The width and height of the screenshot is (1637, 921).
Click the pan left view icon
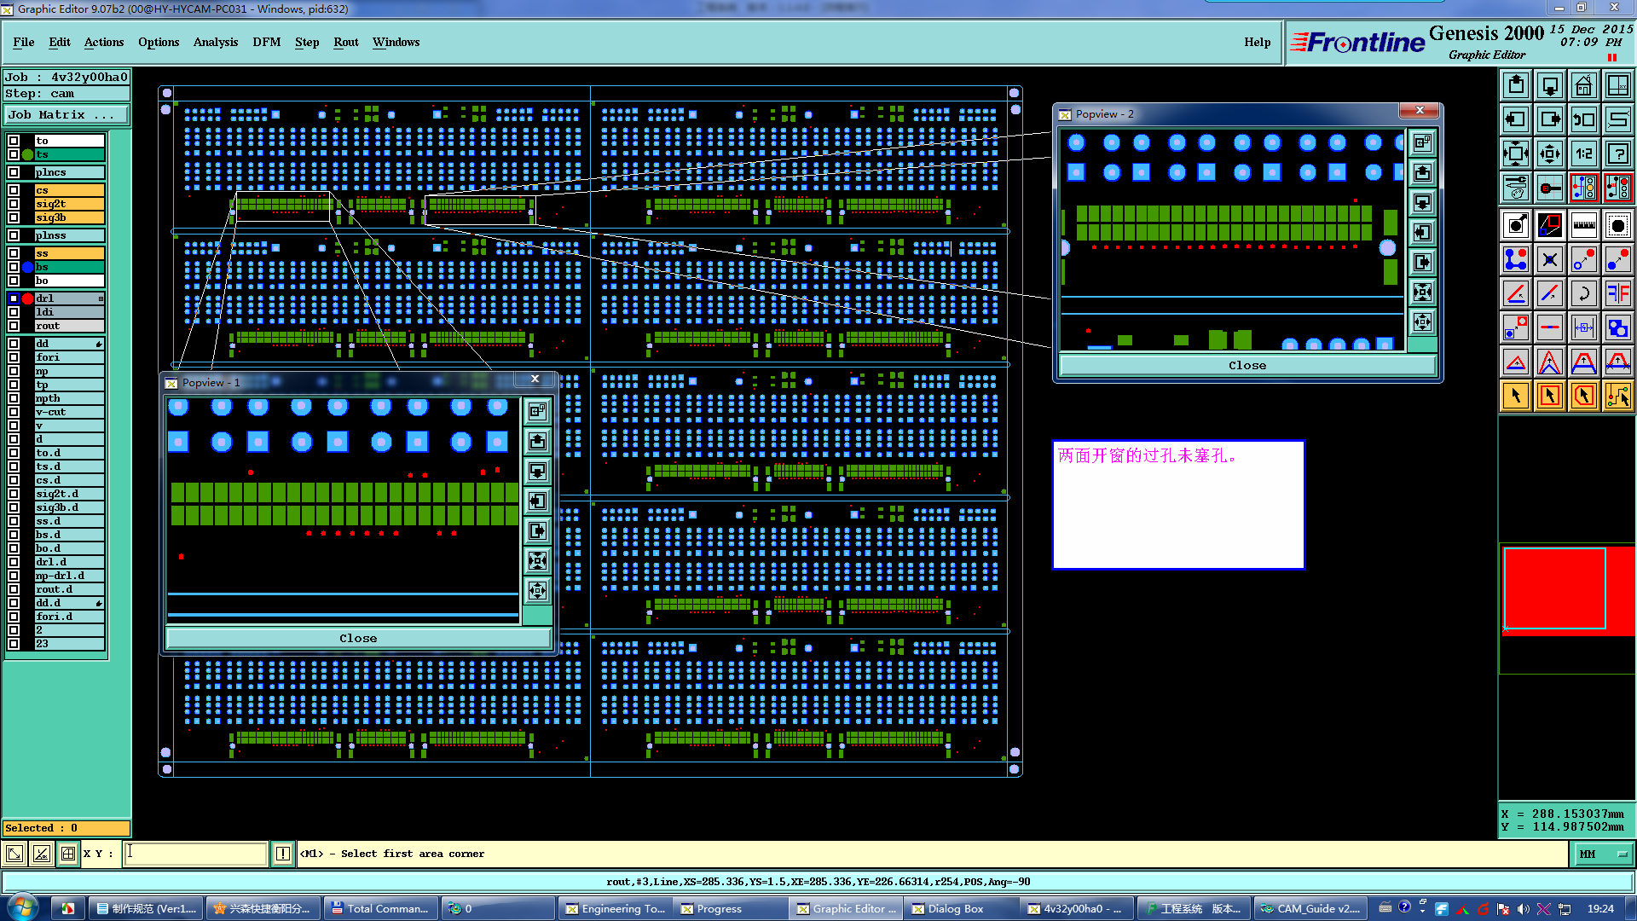coord(1516,119)
